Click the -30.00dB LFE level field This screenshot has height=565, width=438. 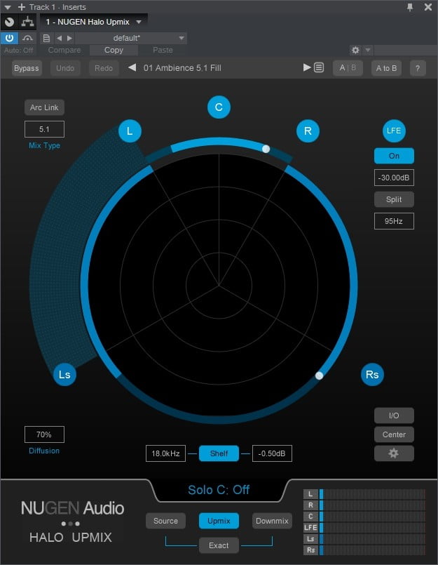(x=394, y=178)
